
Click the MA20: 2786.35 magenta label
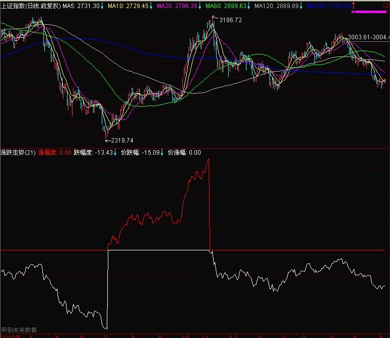click(x=177, y=6)
